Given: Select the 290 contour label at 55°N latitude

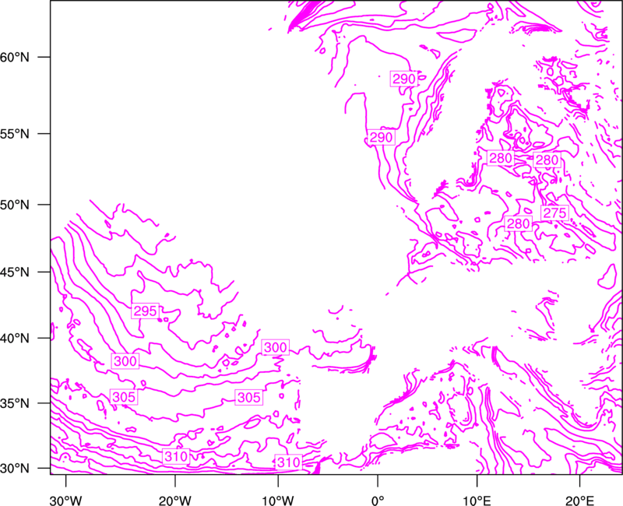Looking at the screenshot, I should [382, 138].
